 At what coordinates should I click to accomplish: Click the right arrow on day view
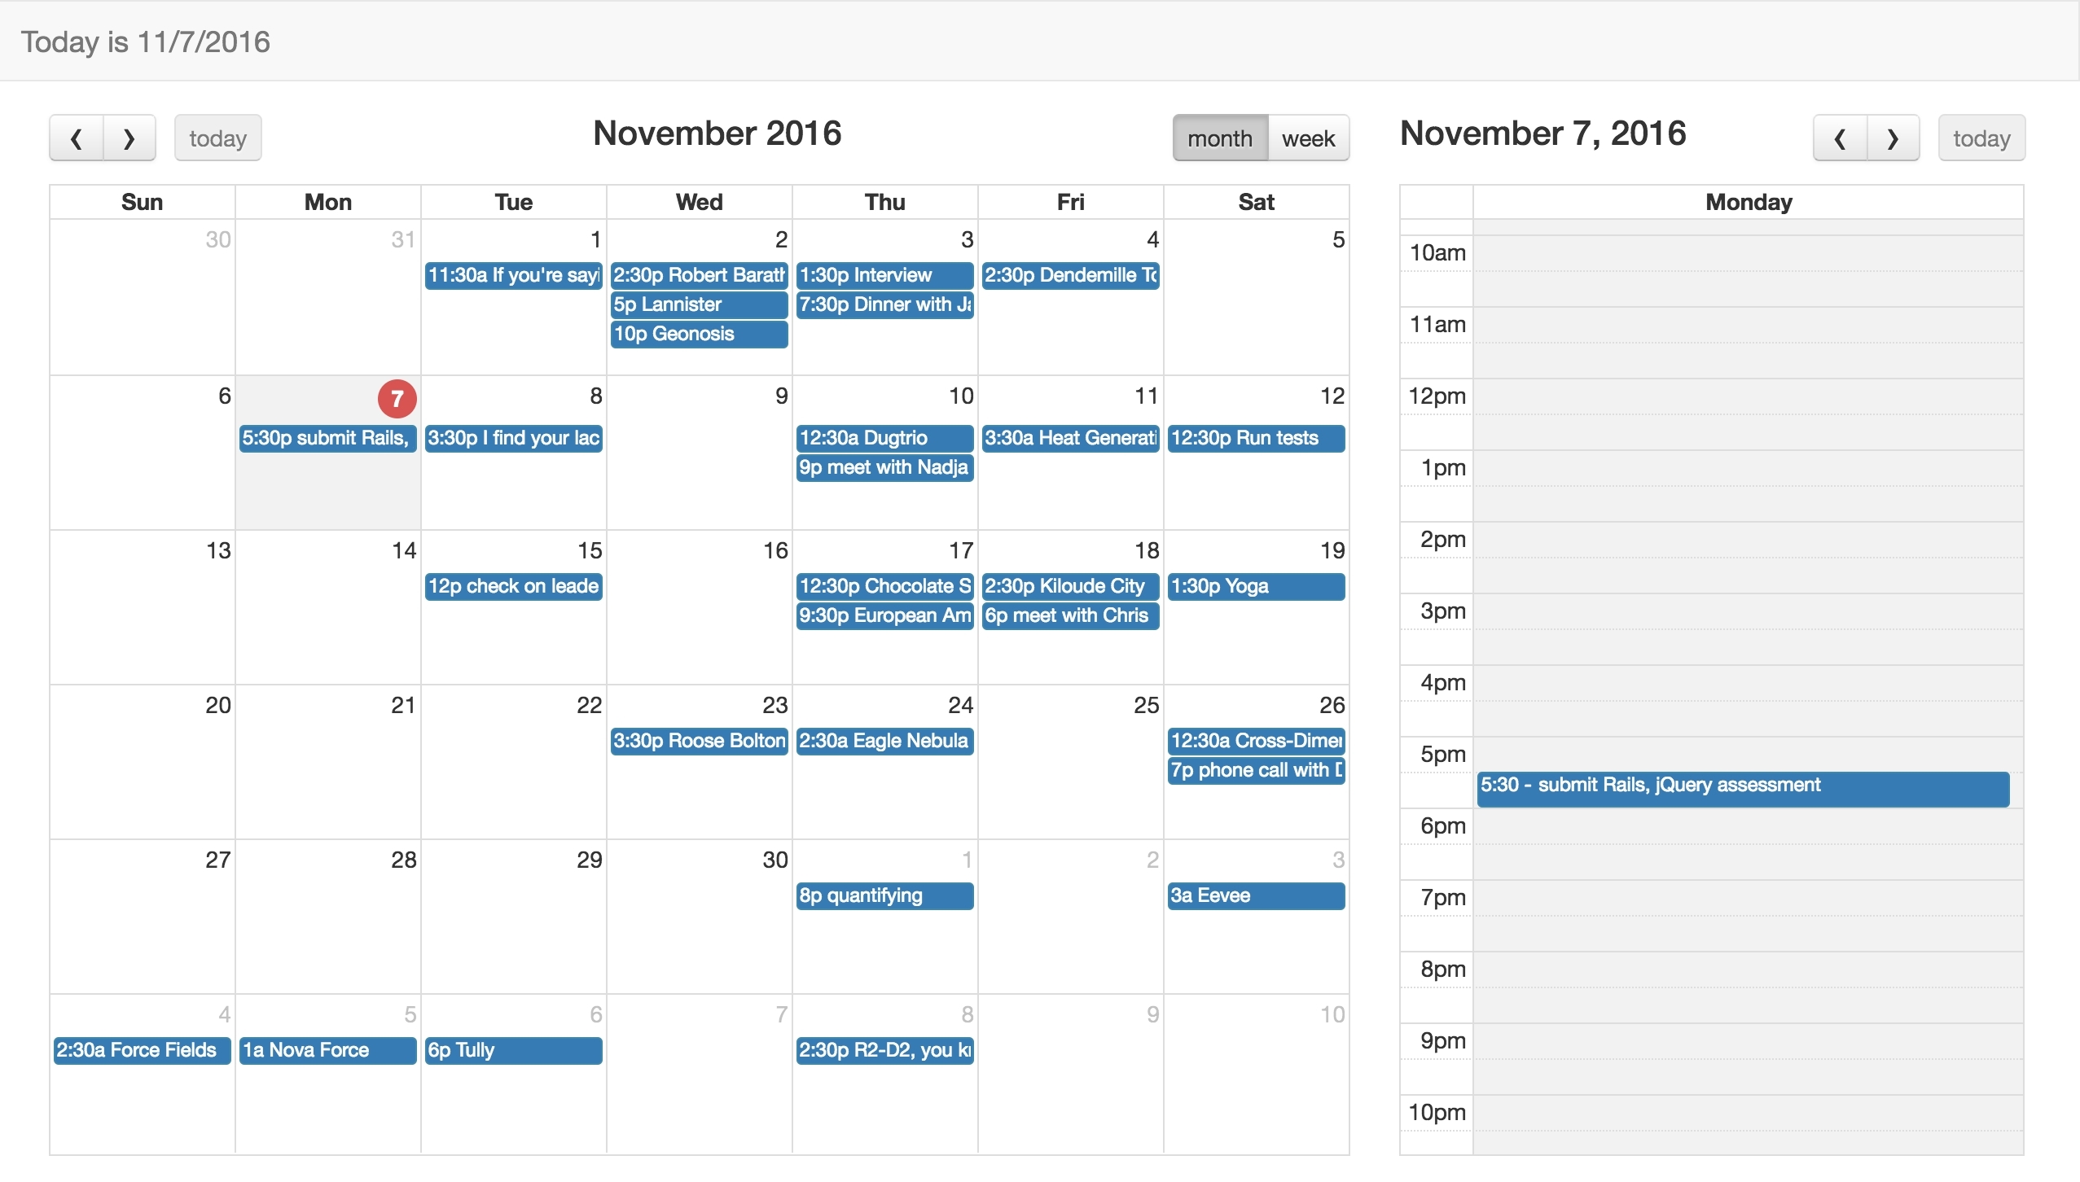pyautogui.click(x=1893, y=138)
